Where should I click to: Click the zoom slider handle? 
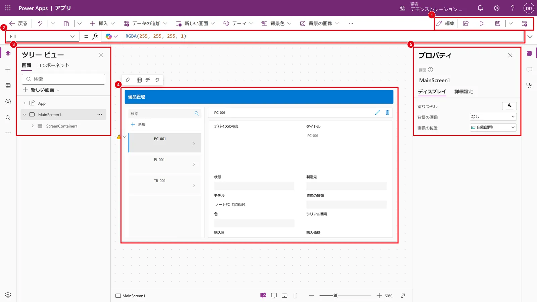335,296
